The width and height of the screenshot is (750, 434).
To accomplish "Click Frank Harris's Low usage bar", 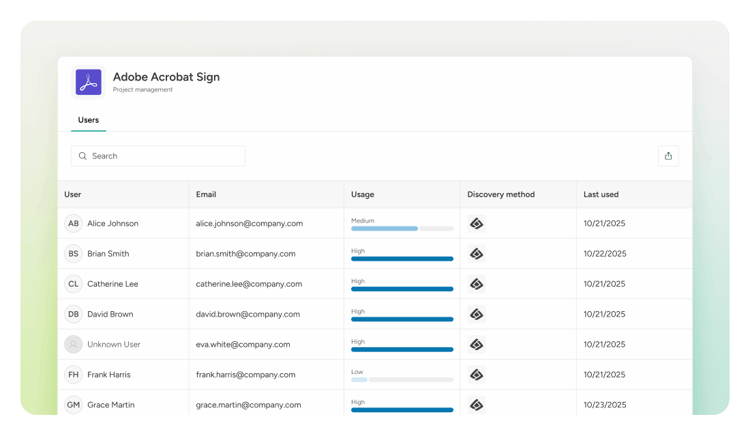I will (x=402, y=379).
